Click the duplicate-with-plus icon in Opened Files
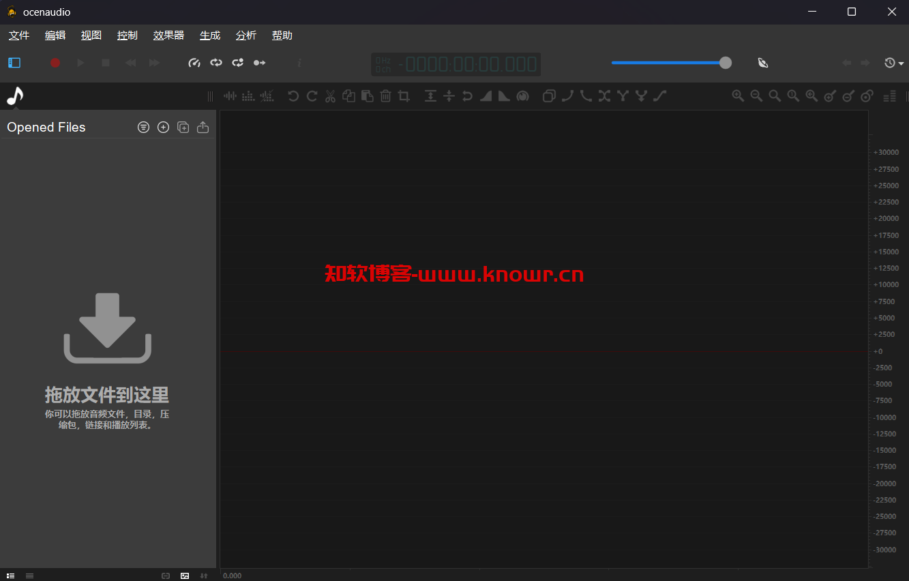This screenshot has height=581, width=909. (x=183, y=127)
